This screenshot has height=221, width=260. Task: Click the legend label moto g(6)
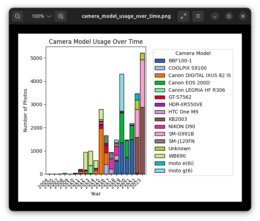(x=180, y=171)
